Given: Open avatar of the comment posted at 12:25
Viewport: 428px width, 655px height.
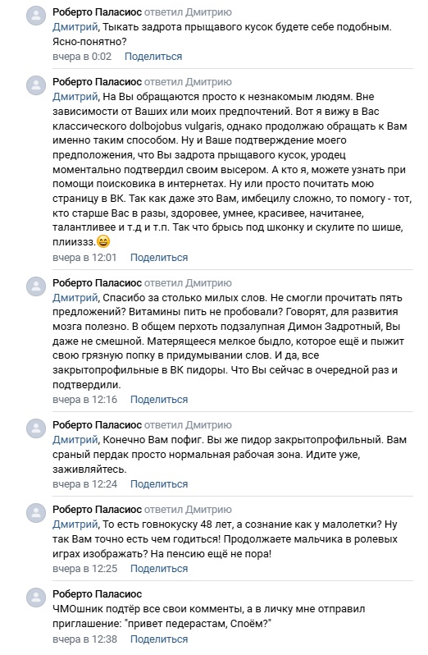Looking at the screenshot, I should [36, 513].
